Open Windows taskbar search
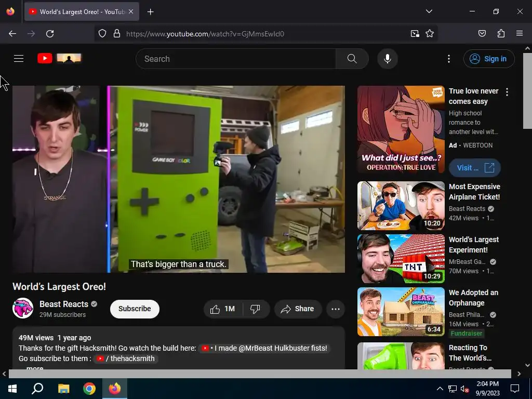Screen dimensions: 532x399 [x=37, y=389]
